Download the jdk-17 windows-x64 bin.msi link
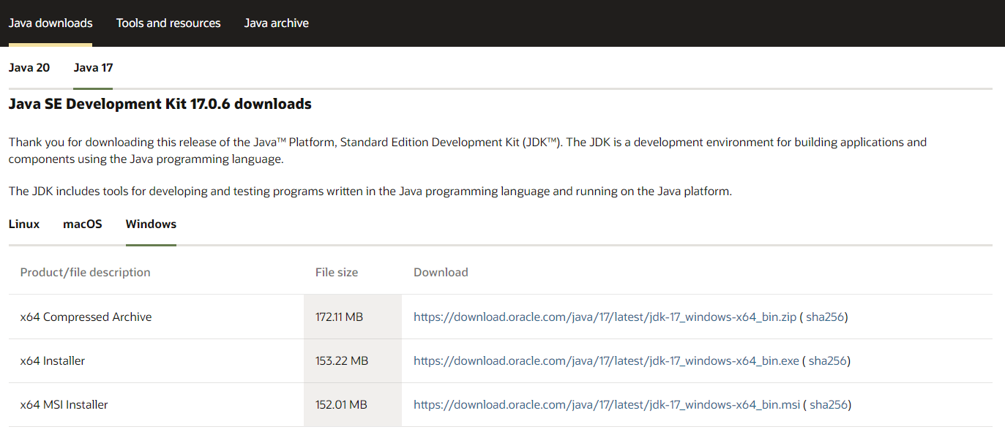 point(607,405)
